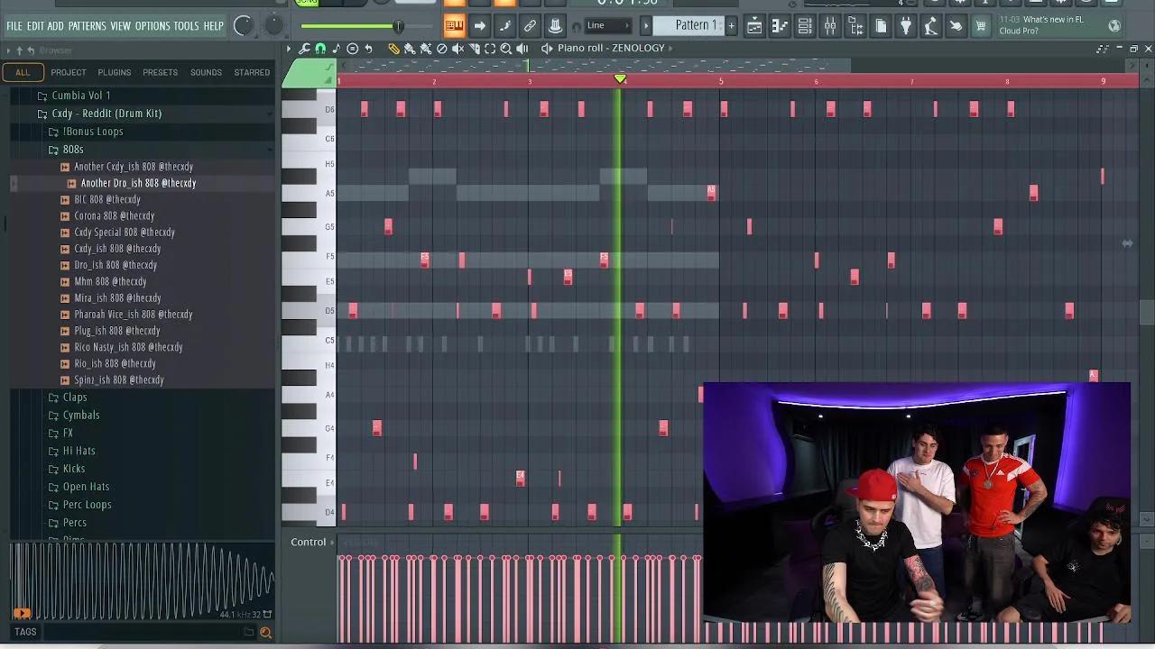Viewport: 1155px width, 649px height.
Task: Open the Mixer window
Action: coord(830,25)
